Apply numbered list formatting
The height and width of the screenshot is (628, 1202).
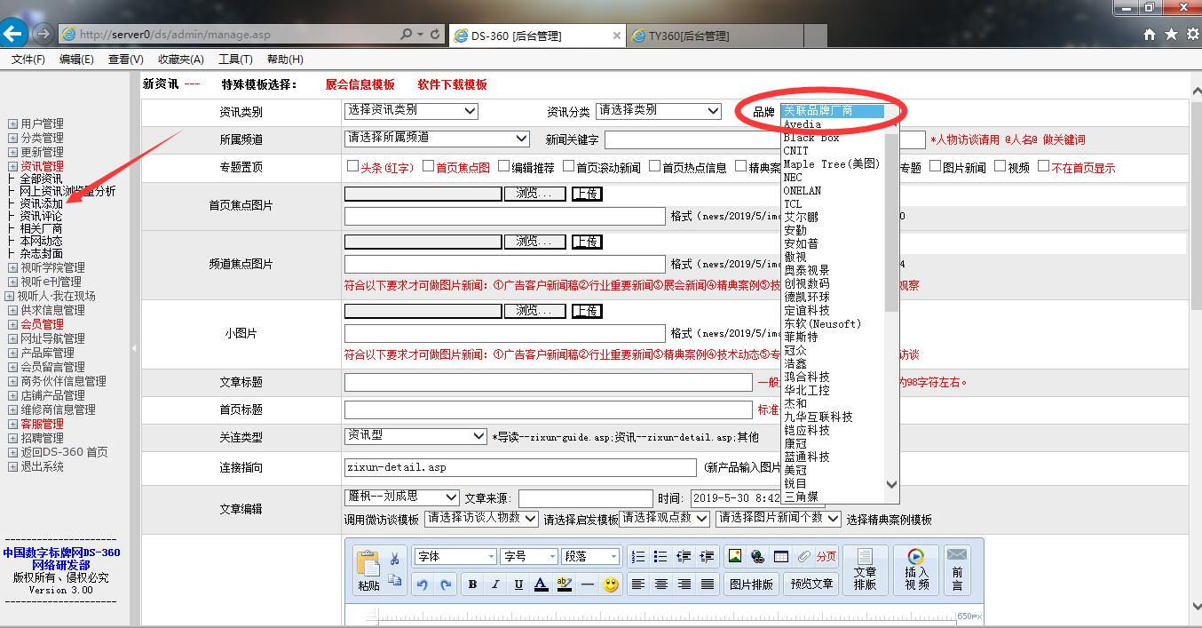pyautogui.click(x=637, y=557)
